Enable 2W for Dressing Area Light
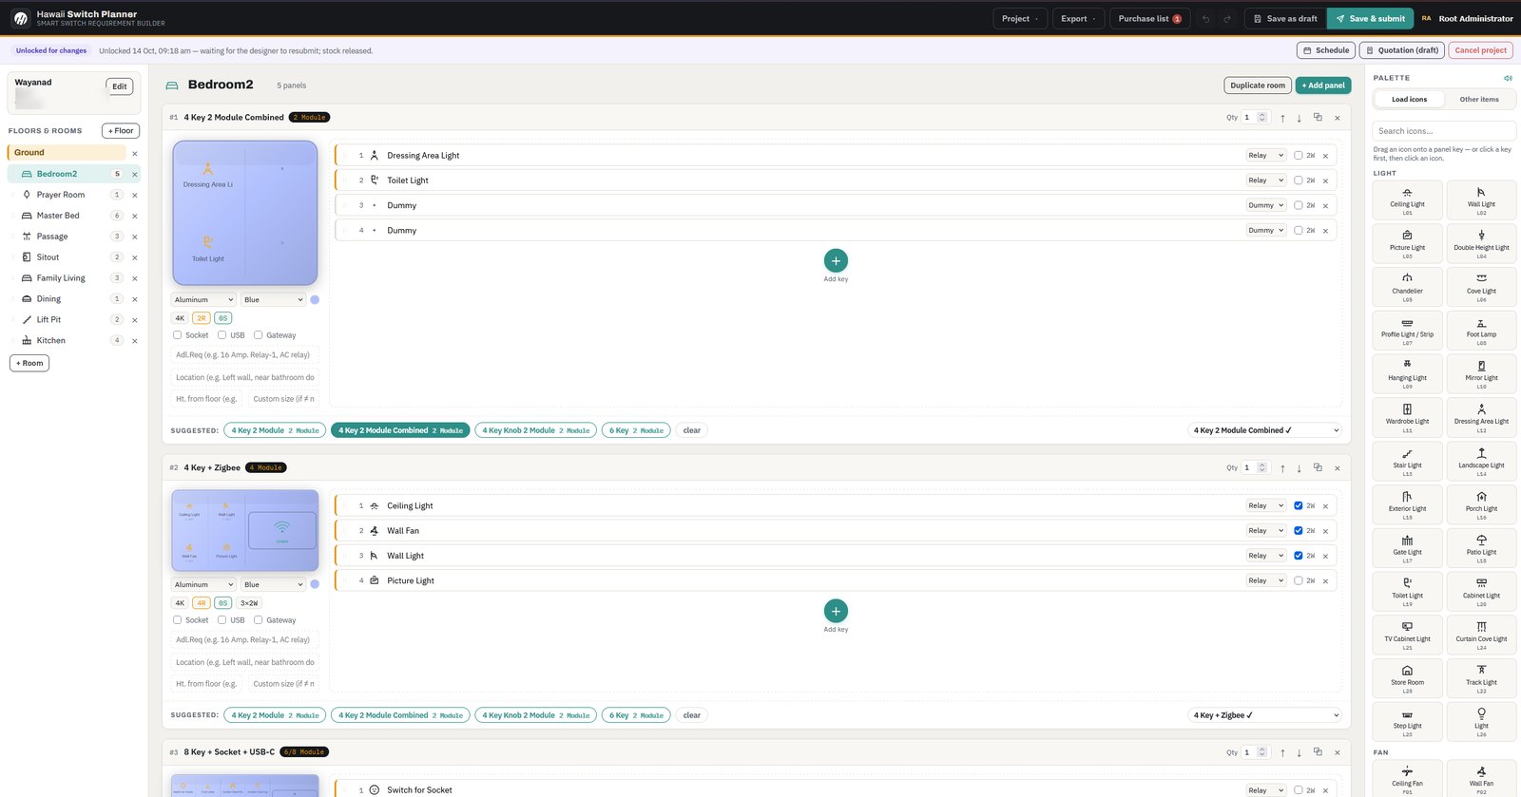 pos(1298,156)
